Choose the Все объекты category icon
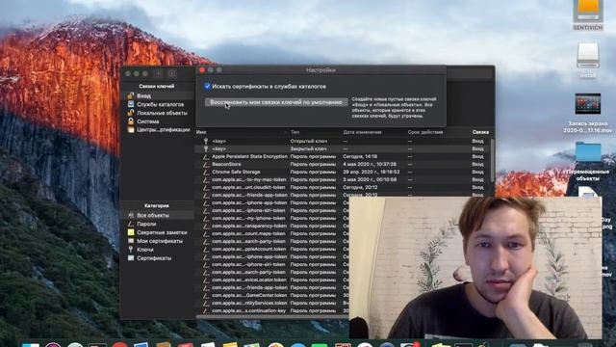 click(131, 215)
